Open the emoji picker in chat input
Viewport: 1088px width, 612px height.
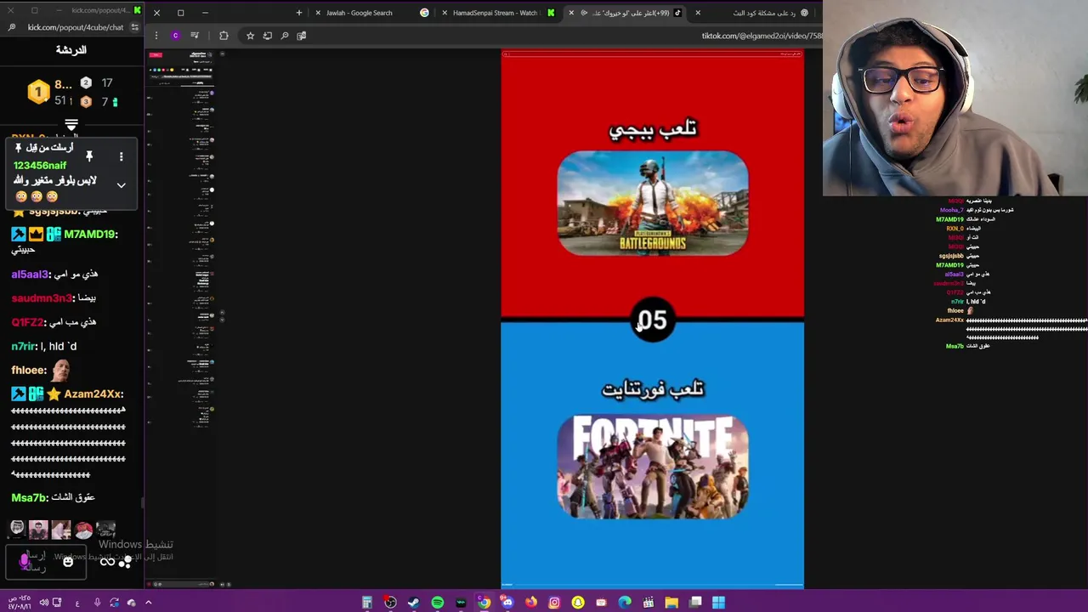tap(68, 561)
